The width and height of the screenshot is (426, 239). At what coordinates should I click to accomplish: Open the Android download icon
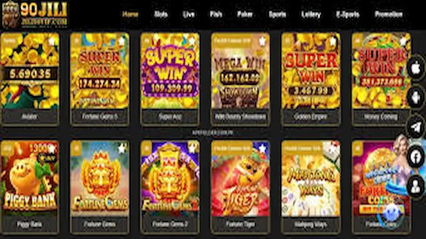pyautogui.click(x=416, y=97)
